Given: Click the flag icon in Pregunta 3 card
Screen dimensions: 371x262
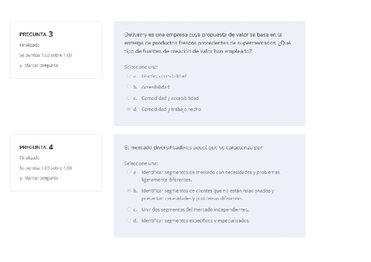Looking at the screenshot, I should (21, 66).
